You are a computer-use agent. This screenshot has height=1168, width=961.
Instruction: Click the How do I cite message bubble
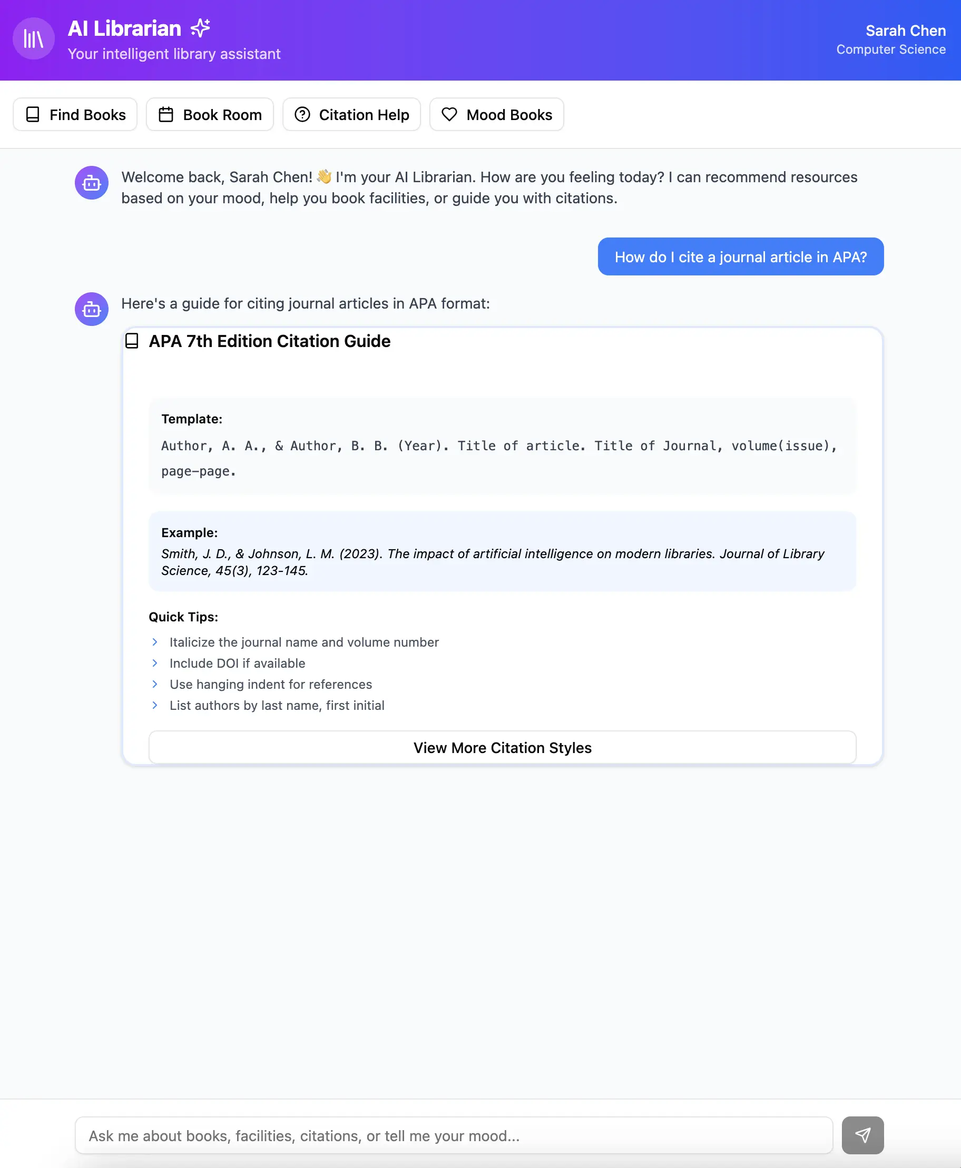tap(740, 257)
